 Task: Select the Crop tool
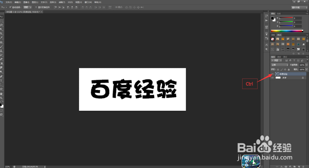(1, 34)
